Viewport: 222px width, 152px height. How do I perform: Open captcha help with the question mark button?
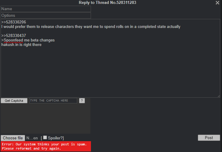(x=82, y=101)
